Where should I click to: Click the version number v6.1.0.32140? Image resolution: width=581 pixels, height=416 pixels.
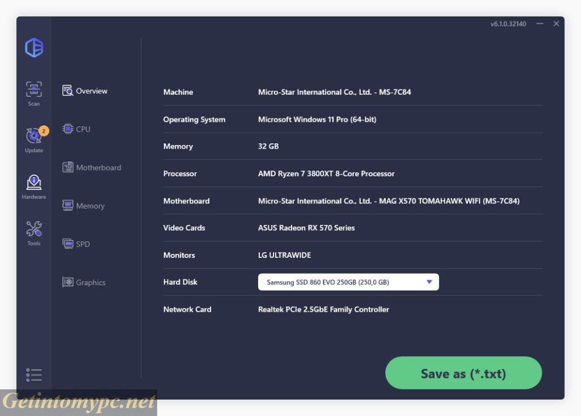[508, 24]
